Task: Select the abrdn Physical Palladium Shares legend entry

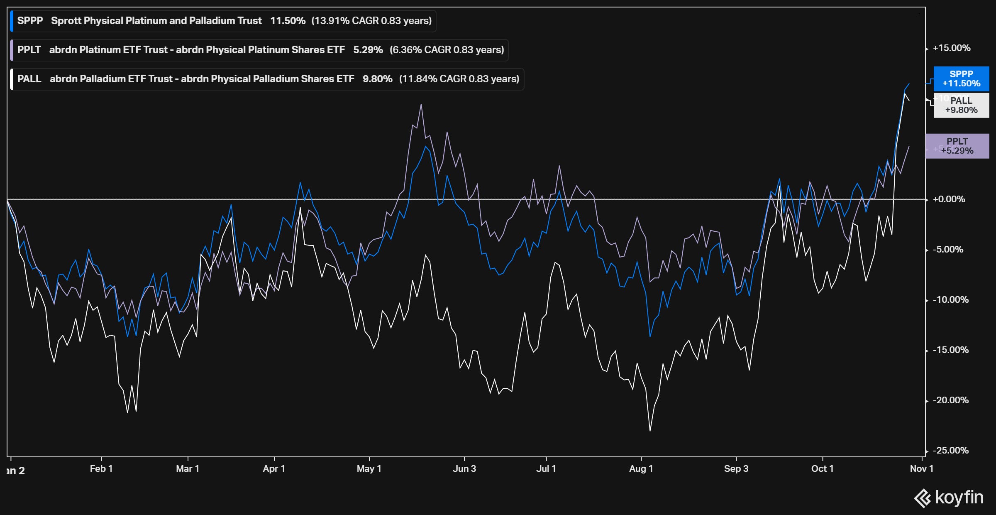Action: click(202, 79)
